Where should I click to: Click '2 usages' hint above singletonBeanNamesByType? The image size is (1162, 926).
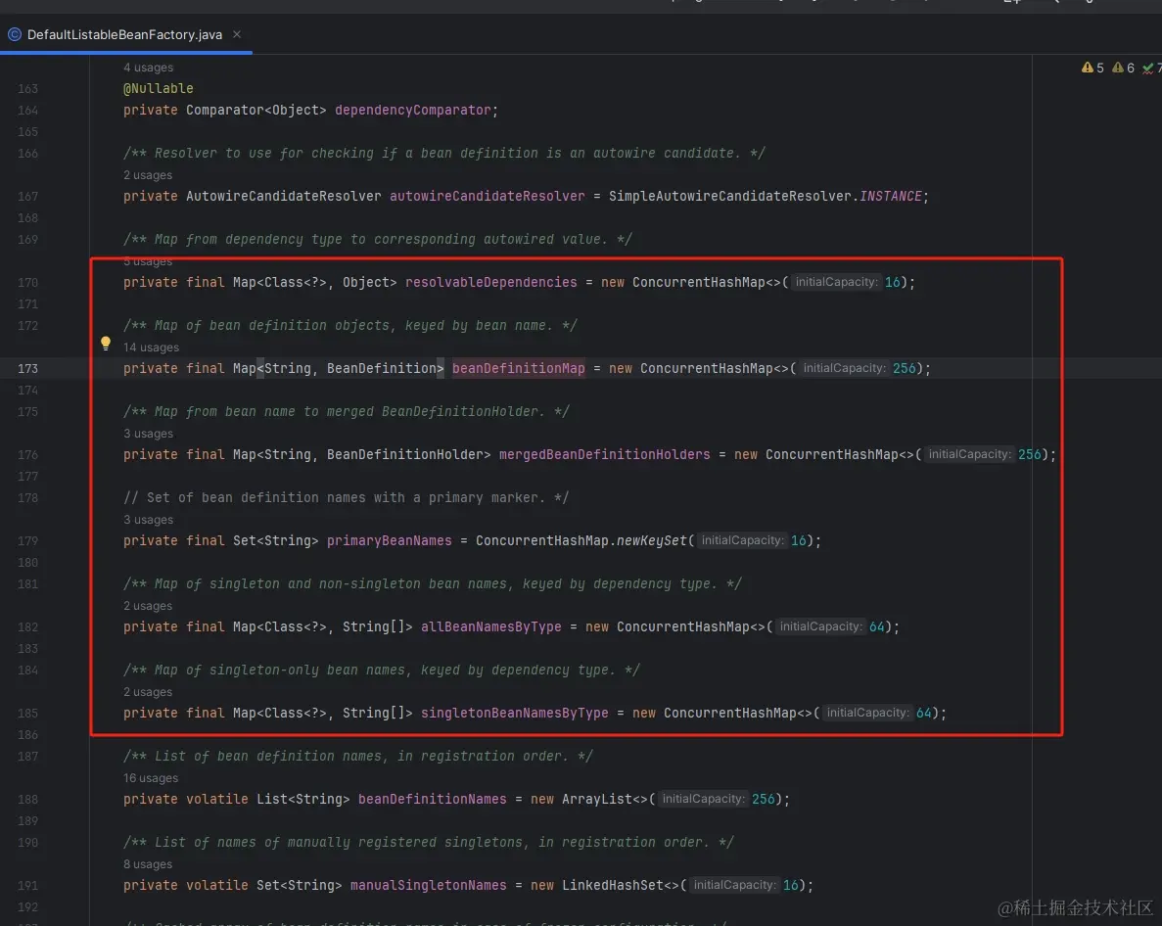coord(148,692)
